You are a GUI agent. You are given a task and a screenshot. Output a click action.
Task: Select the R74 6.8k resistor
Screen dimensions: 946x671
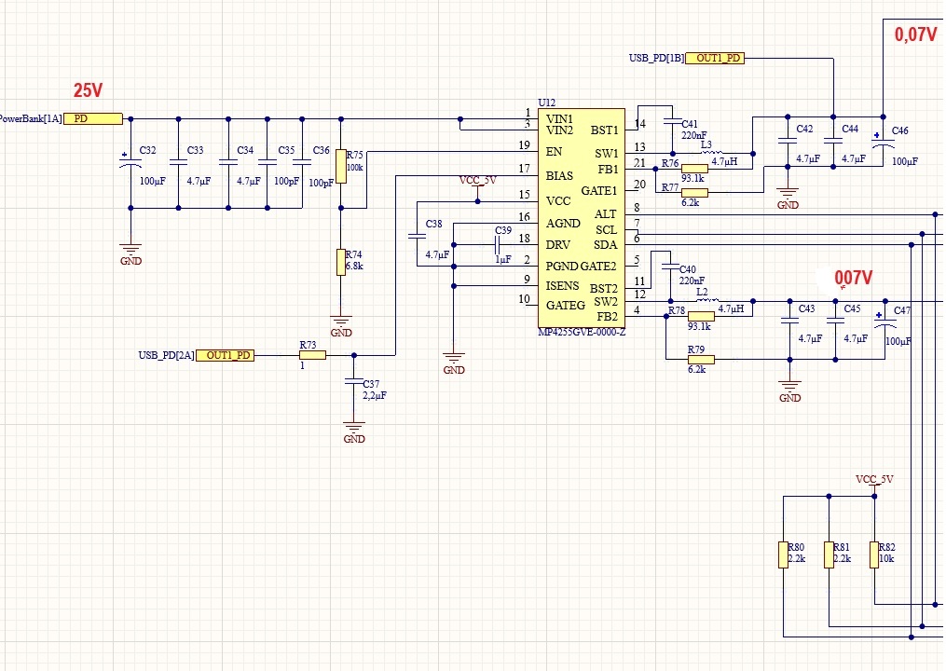click(341, 262)
